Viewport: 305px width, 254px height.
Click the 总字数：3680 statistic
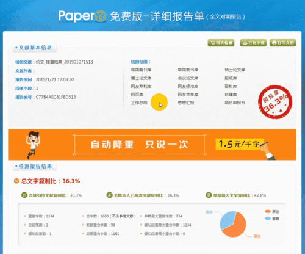point(111,216)
